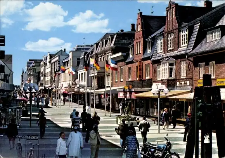Click the woman in white jacket with glasses
The width and height of the screenshot is (225, 158).
61,145
